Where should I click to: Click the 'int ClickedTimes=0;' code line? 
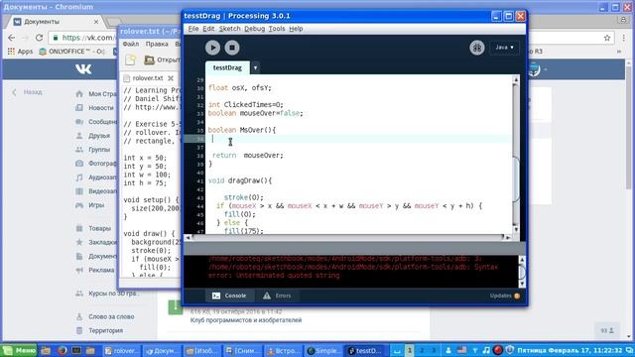pos(246,104)
